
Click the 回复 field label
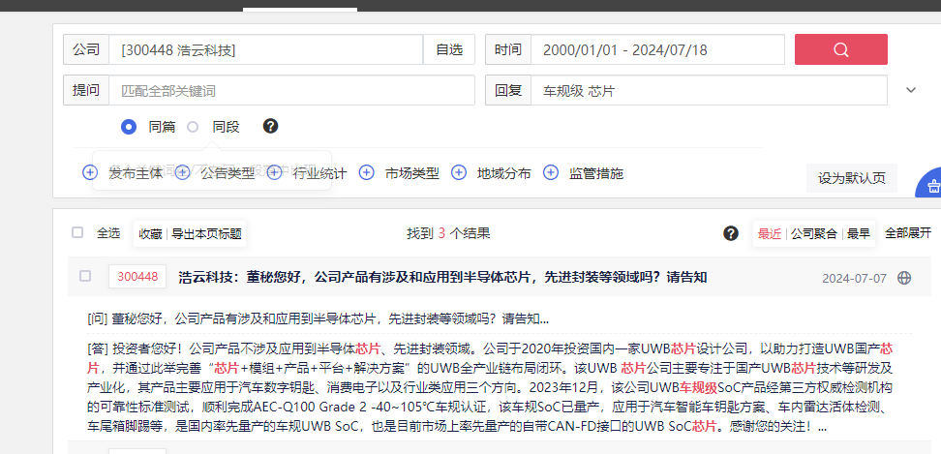click(508, 90)
